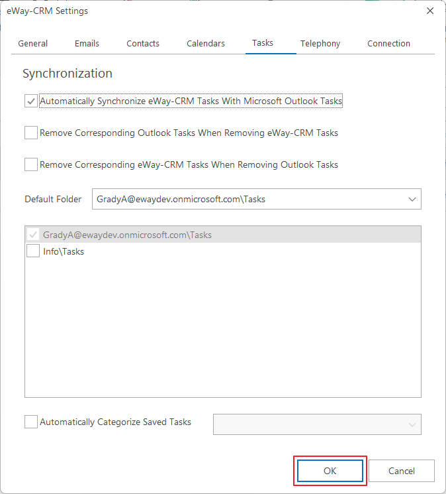Click the Synchronization heading

tap(67, 74)
